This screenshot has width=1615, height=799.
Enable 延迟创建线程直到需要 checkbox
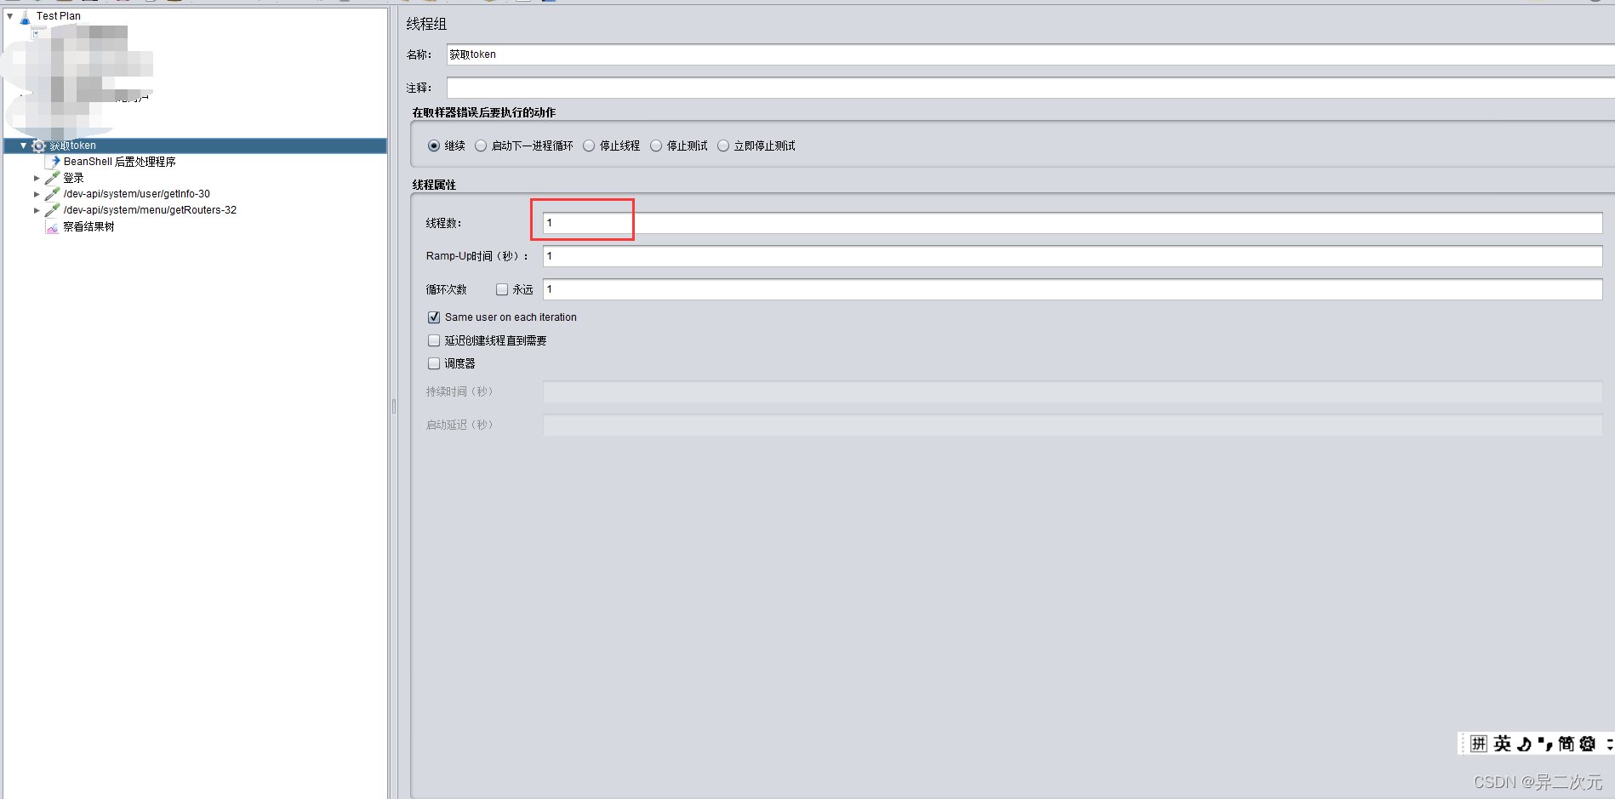(434, 340)
